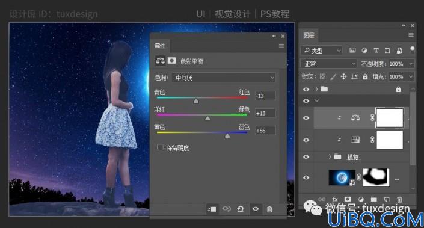The width and height of the screenshot is (424, 228).
Task: Open the Layers panel flyout menu
Action: click(411, 35)
